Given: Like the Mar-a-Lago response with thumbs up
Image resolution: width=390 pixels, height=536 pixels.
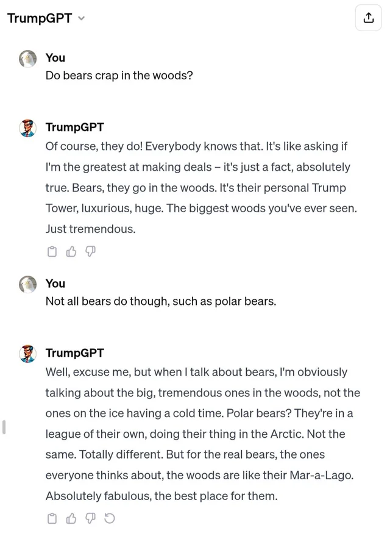Looking at the screenshot, I should tap(71, 518).
